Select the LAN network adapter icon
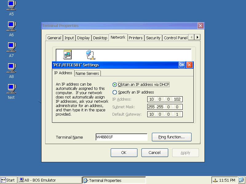Screen dimensions: 246x184 pos(90,55)
